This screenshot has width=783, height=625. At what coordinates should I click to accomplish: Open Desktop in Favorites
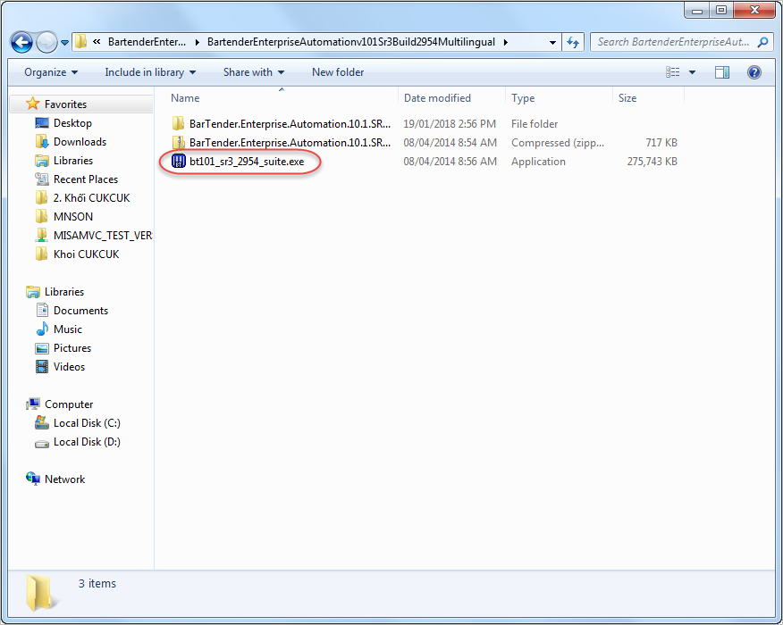(x=73, y=123)
